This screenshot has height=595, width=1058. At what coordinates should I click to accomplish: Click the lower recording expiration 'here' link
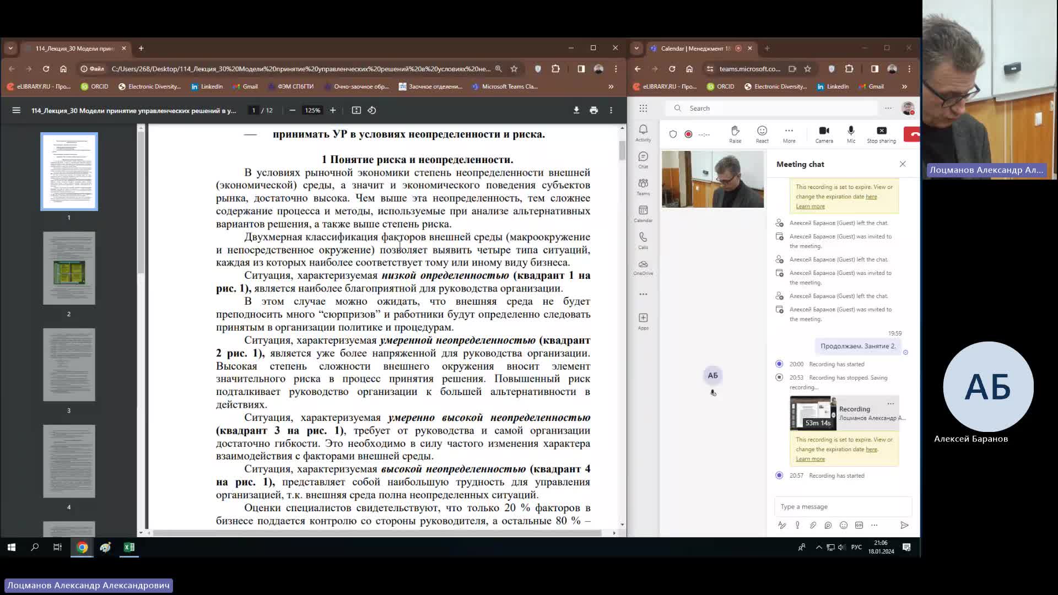[x=871, y=449]
